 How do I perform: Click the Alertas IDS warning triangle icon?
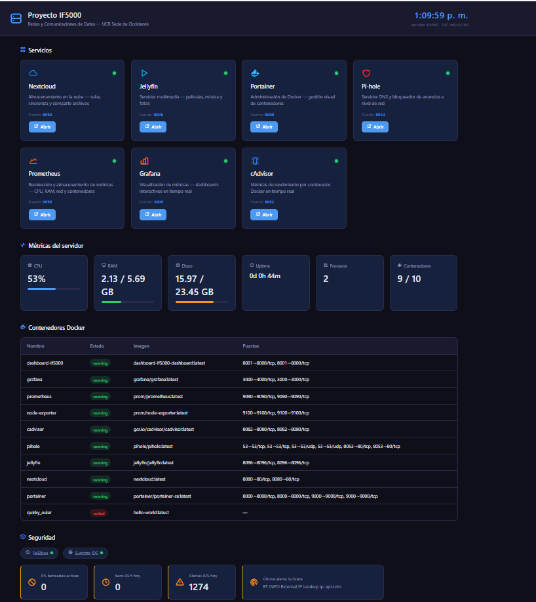click(x=180, y=582)
